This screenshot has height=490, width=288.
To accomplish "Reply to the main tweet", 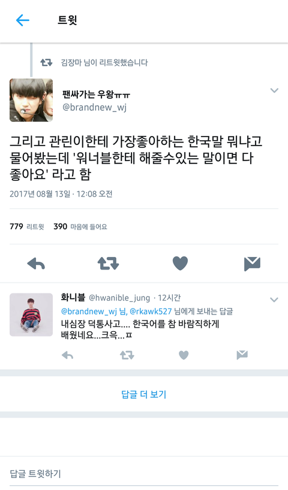I will (x=36, y=264).
